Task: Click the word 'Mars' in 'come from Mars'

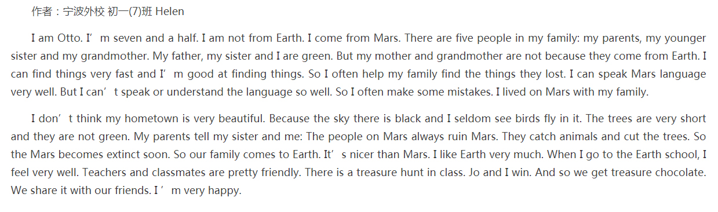Action: point(387,39)
